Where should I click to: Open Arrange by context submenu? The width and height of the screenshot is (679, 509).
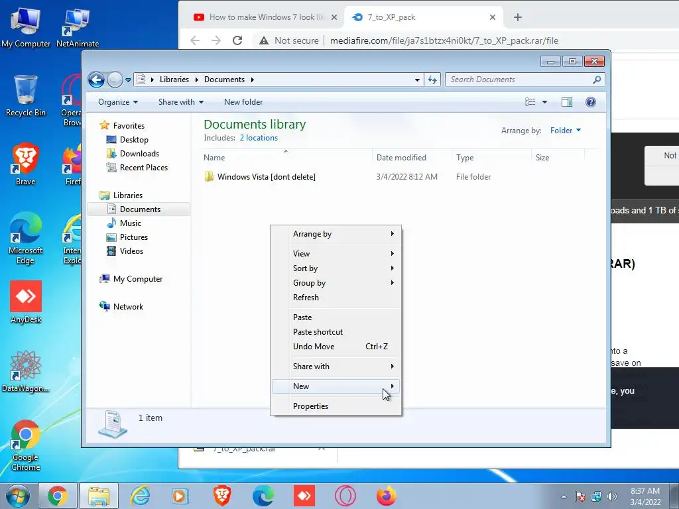pos(336,234)
